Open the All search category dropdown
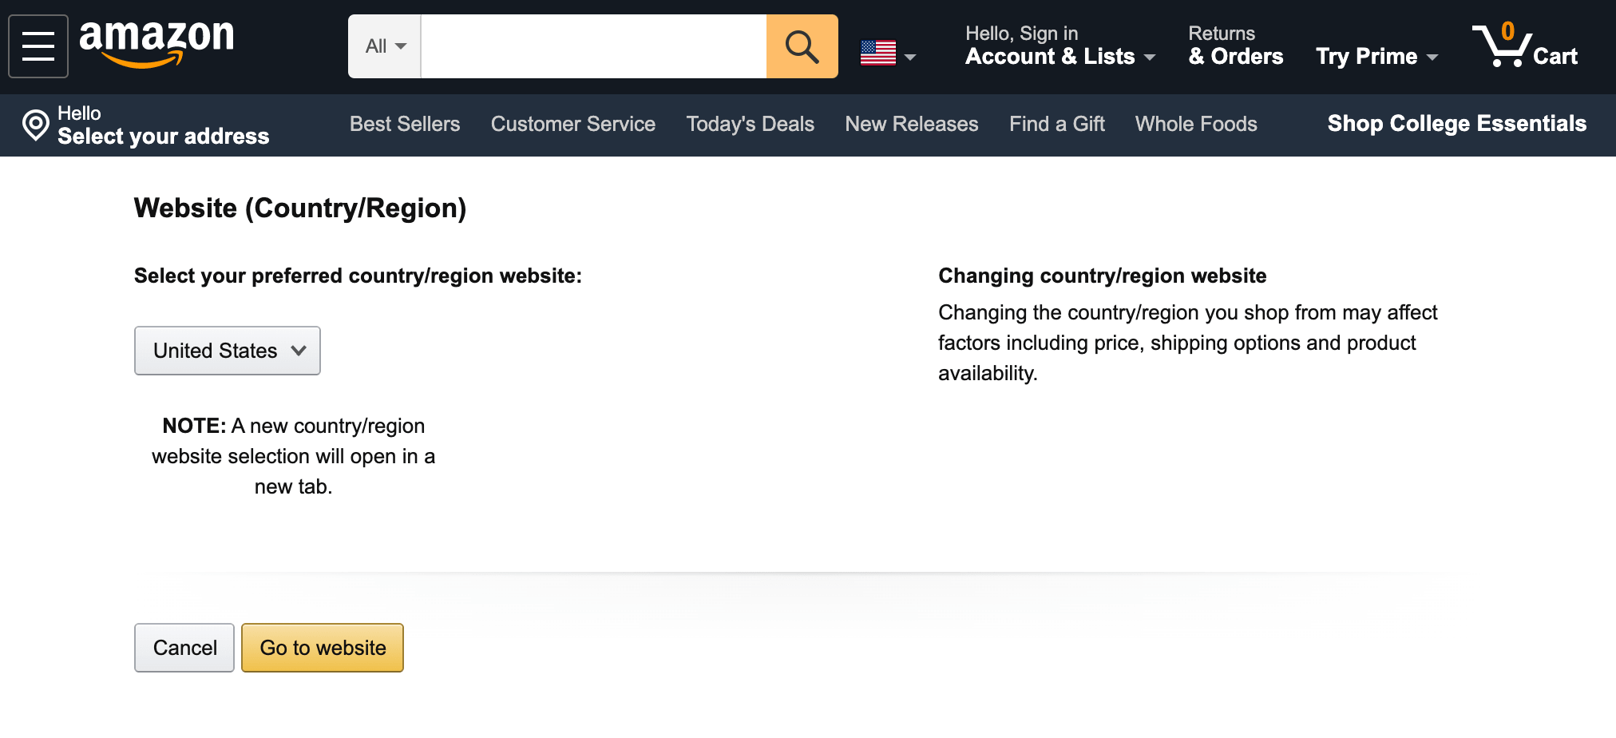1616x738 pixels. pos(384,46)
